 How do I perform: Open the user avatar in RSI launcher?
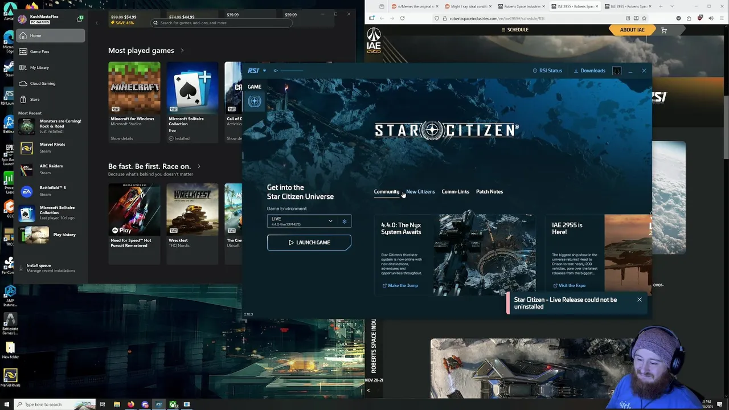coord(617,71)
